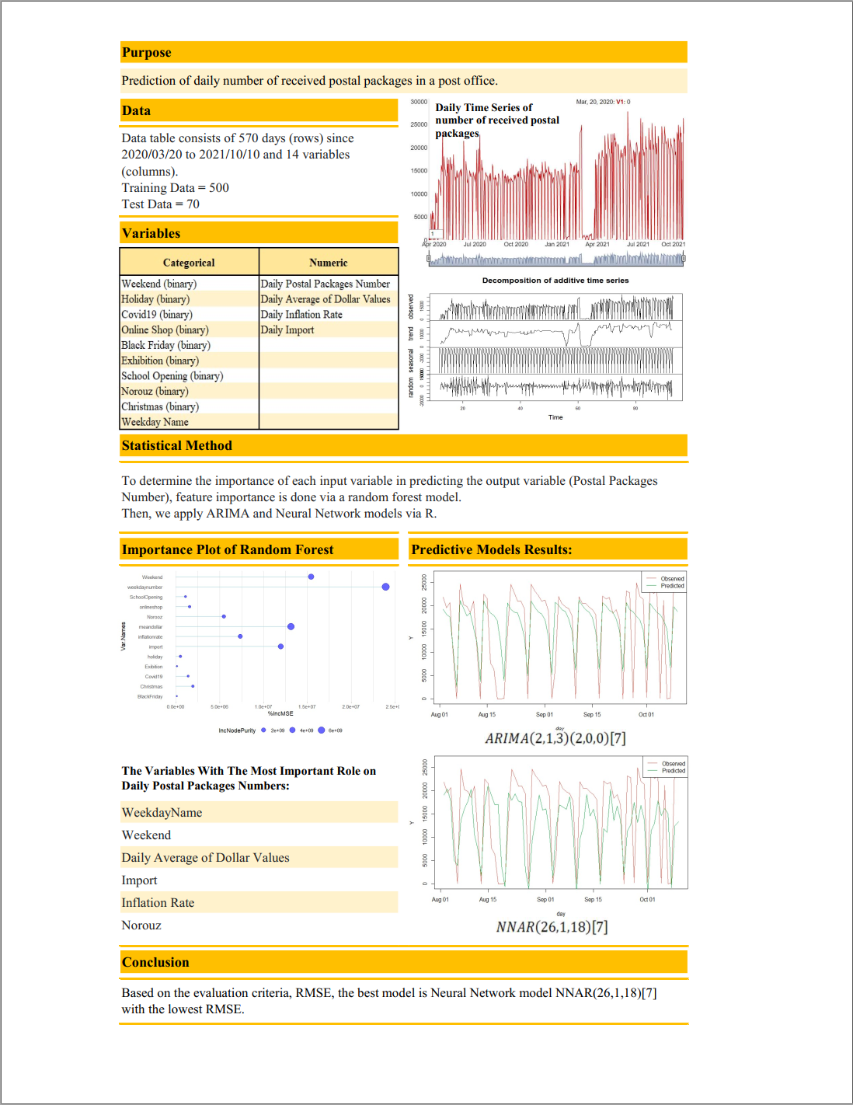Click the import dot in importance plot

[280, 647]
